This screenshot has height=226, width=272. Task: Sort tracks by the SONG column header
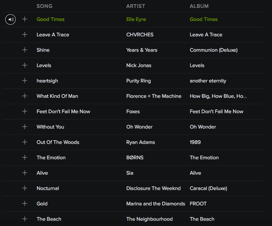pos(45,6)
